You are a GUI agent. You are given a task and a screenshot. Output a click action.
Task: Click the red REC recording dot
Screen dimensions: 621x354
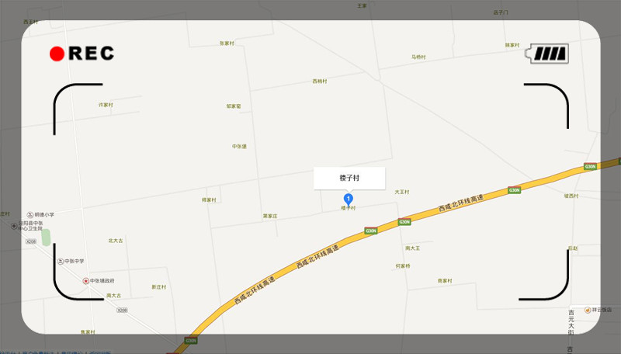(57, 54)
